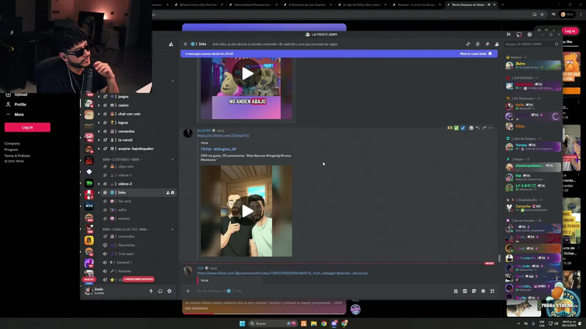Open member Jairo in member list
The width and height of the screenshot is (586, 329).
pyautogui.click(x=533, y=65)
